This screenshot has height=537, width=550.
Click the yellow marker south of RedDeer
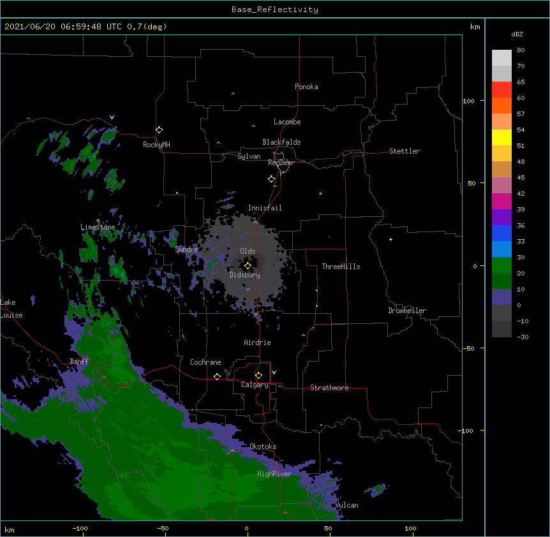point(271,179)
